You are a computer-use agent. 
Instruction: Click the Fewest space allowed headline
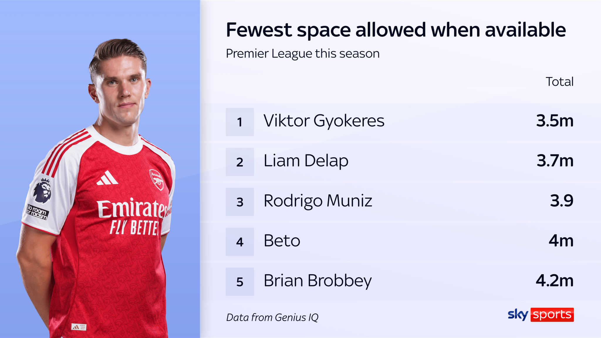[x=396, y=30]
